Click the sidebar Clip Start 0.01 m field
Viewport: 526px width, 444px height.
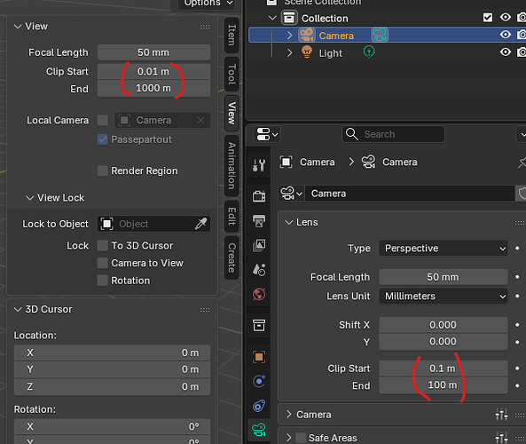click(x=153, y=71)
